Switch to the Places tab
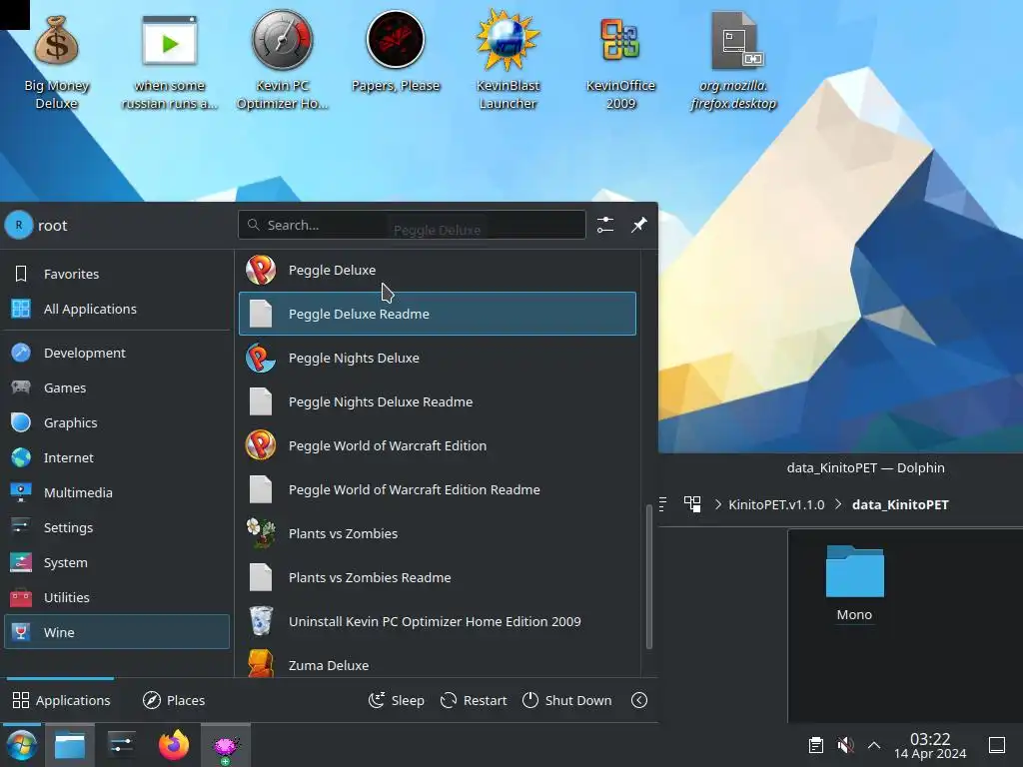Viewport: 1023px width, 767px height. pyautogui.click(x=174, y=700)
